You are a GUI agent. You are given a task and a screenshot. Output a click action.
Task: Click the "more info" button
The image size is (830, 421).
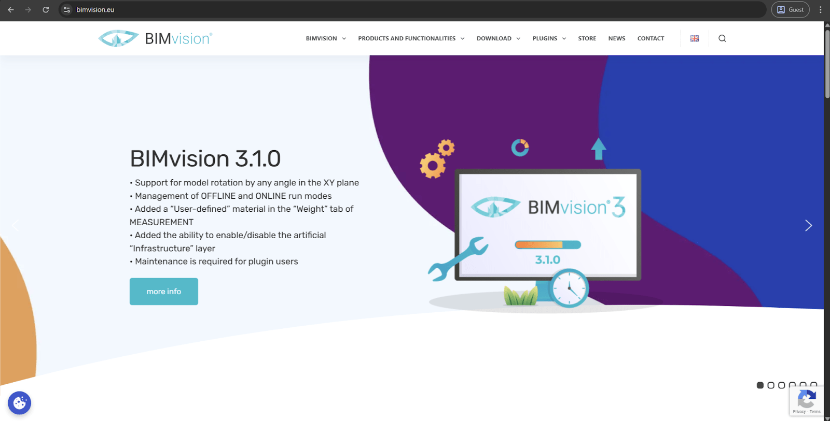(x=163, y=292)
